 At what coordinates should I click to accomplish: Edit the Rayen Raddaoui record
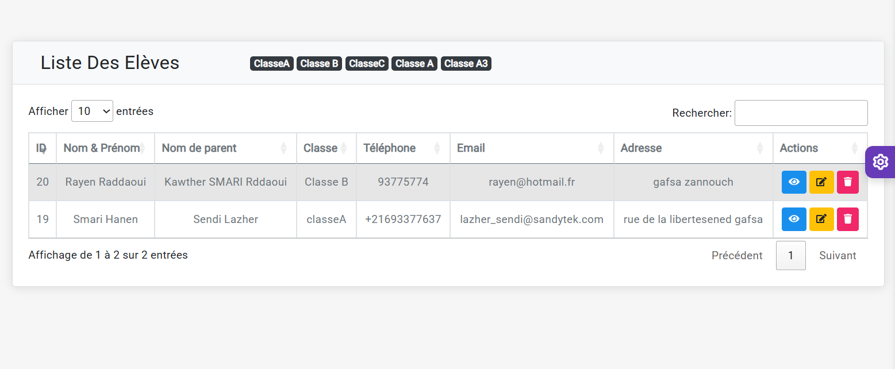pos(821,182)
